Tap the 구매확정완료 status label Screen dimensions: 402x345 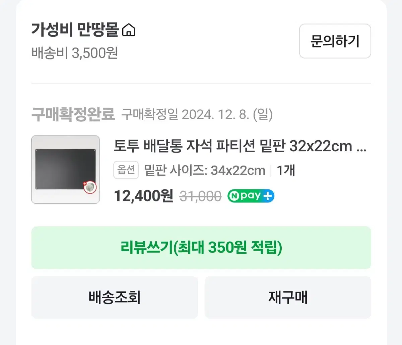[73, 114]
